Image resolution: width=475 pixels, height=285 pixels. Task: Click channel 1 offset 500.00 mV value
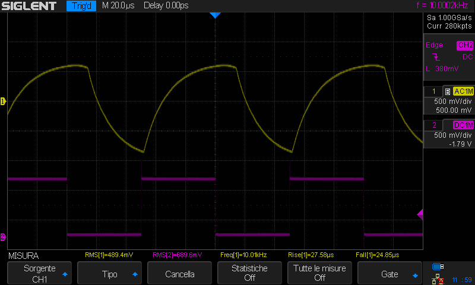[454, 110]
